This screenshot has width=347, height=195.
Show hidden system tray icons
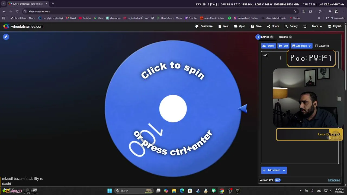(x=301, y=191)
